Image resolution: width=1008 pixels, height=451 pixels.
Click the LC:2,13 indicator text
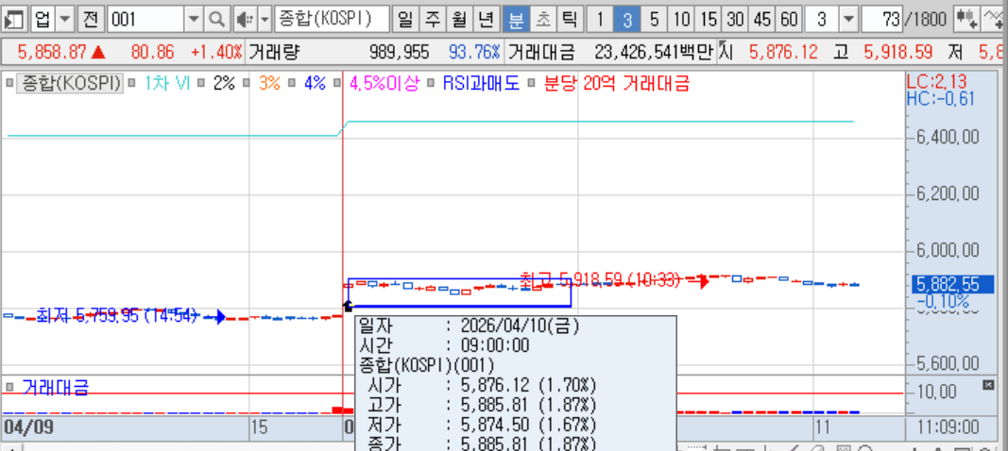tap(936, 82)
